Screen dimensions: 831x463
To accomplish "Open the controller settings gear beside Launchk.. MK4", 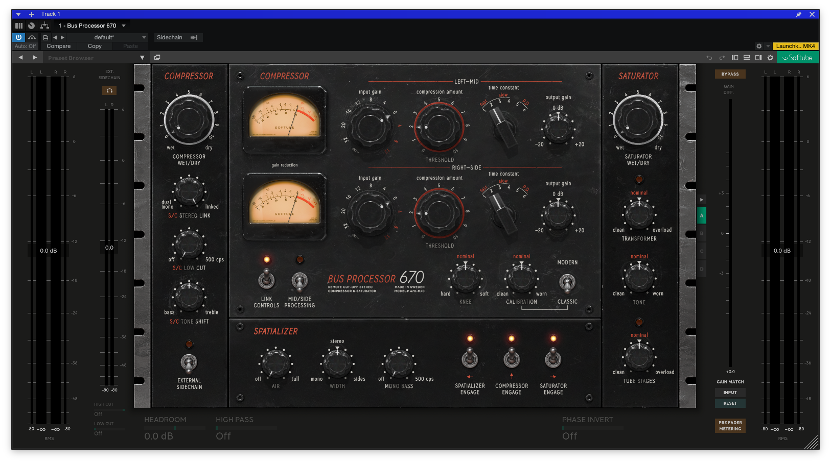I will click(759, 46).
